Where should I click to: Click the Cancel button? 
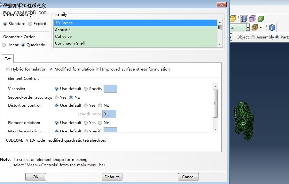[188, 177]
